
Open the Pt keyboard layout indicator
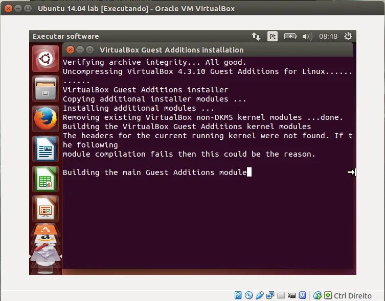(x=273, y=37)
